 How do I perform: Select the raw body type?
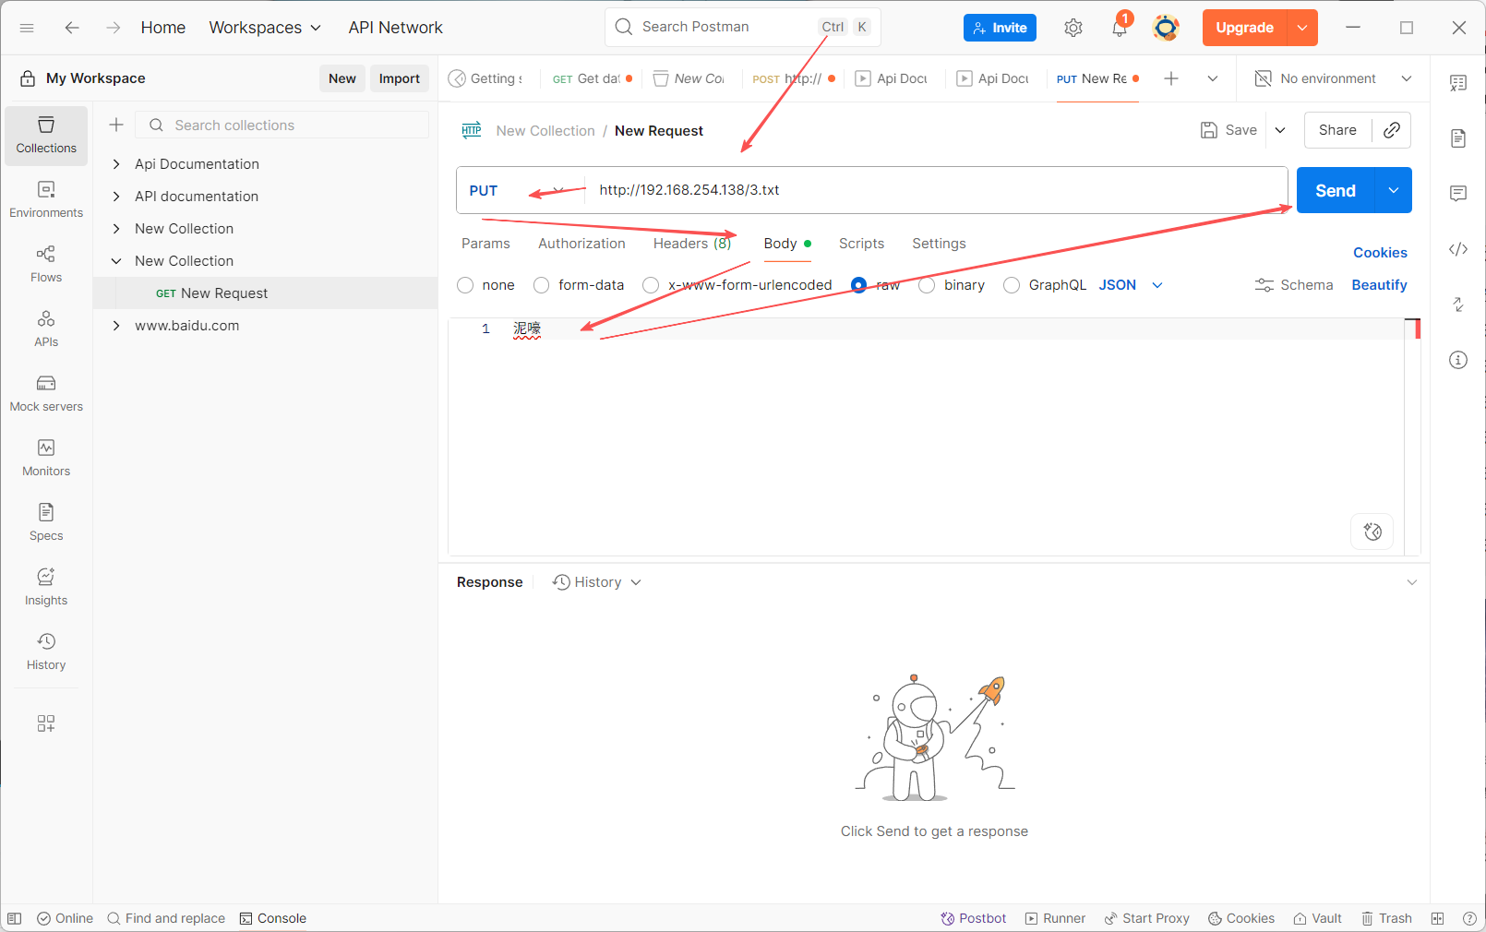pos(858,285)
